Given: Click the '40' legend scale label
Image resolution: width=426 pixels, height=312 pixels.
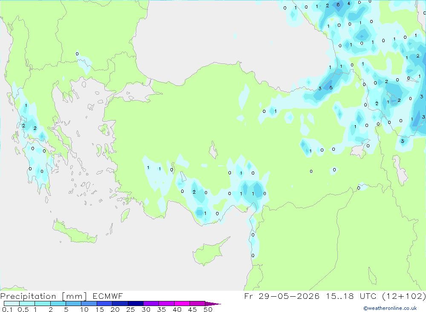Looking at the screenshot, I should 177,309.
